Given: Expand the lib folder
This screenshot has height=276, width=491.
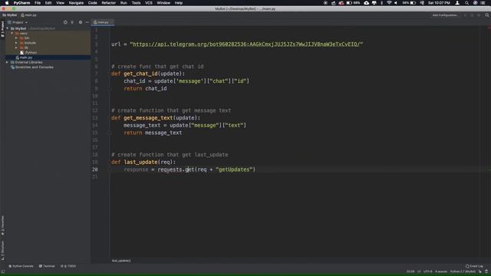Looking at the screenshot, I should pos(16,48).
